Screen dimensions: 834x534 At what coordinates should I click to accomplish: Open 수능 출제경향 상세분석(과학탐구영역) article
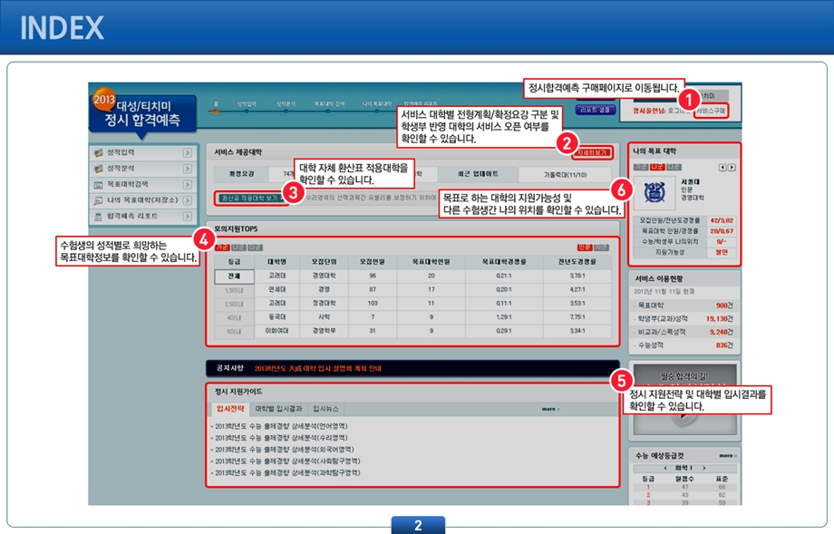coord(287,473)
